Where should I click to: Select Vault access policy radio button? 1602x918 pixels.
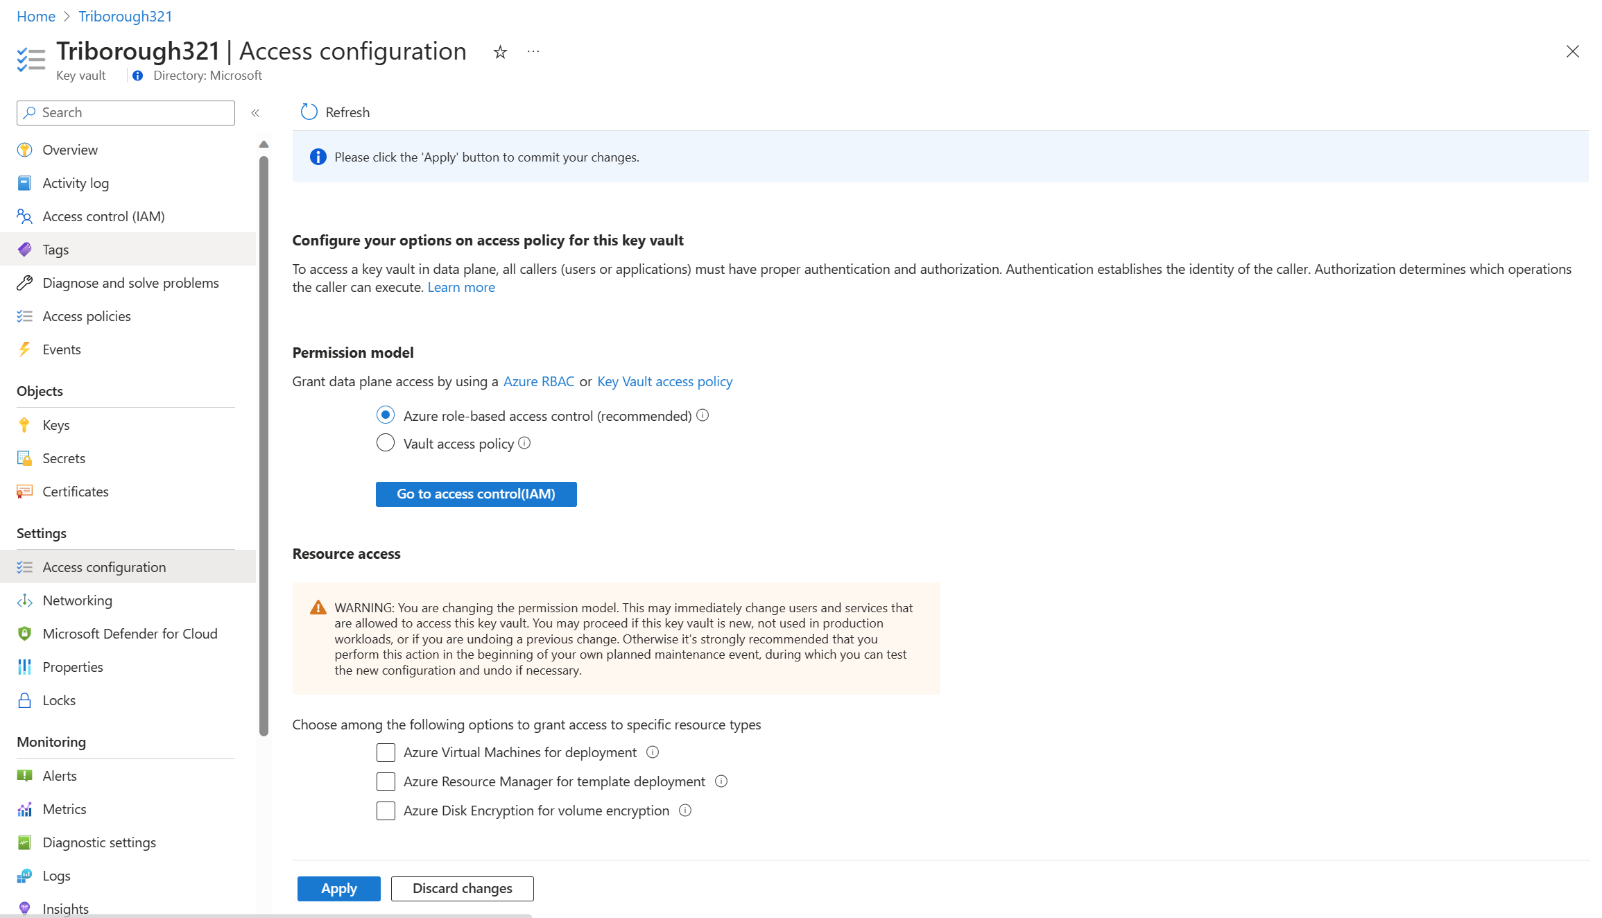pyautogui.click(x=385, y=443)
